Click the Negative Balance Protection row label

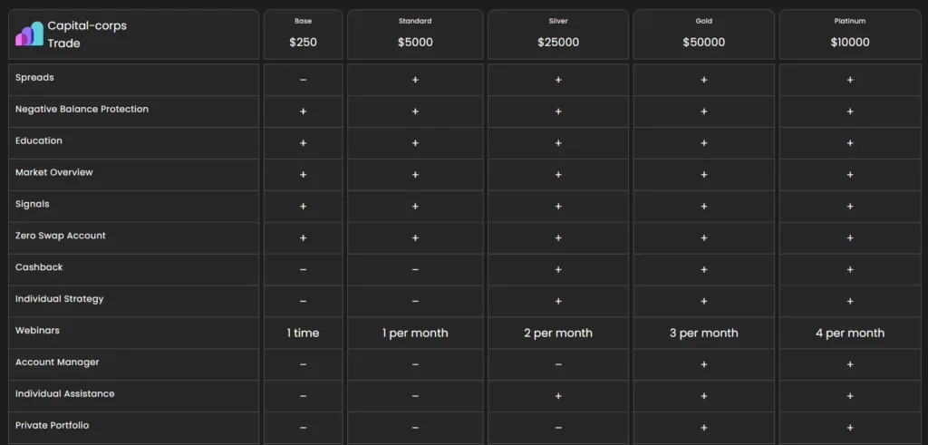point(82,109)
